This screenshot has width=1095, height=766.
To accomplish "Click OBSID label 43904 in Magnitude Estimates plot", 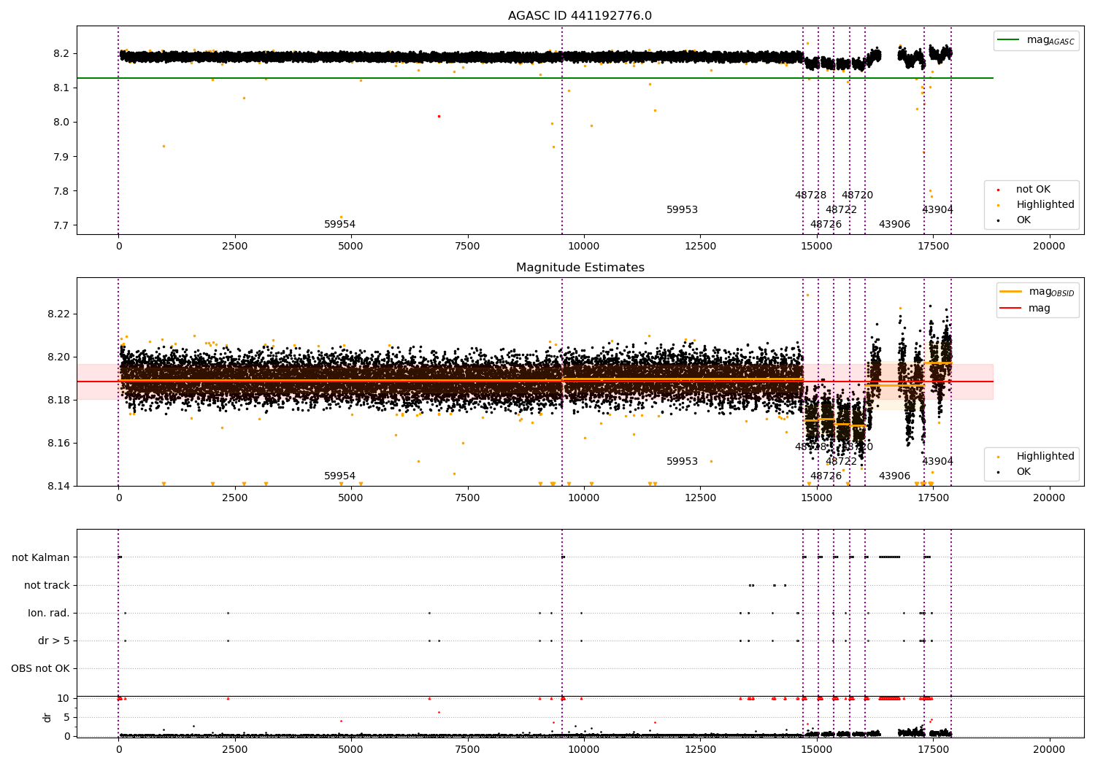I will tap(938, 462).
